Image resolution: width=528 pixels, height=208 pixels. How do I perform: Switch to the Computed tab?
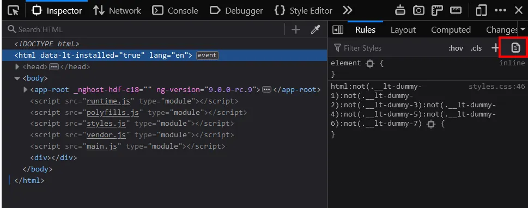[x=451, y=29]
